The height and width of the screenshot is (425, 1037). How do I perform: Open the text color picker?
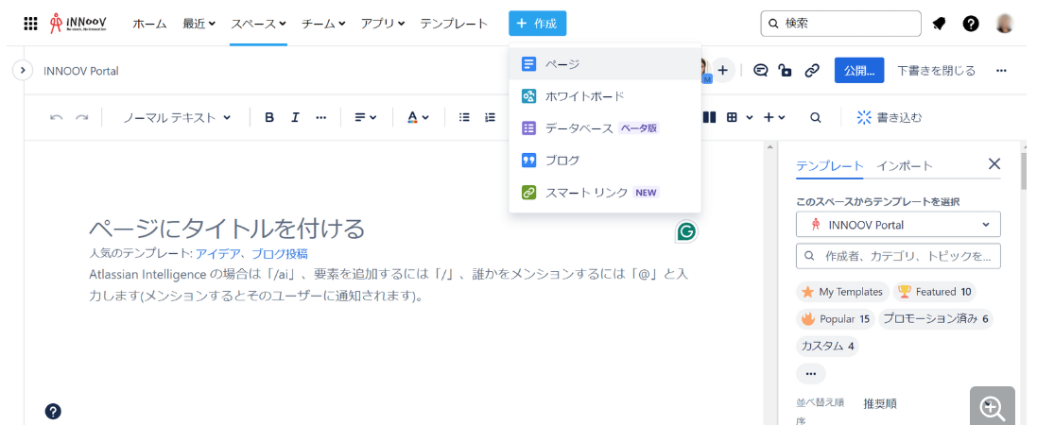tap(417, 117)
